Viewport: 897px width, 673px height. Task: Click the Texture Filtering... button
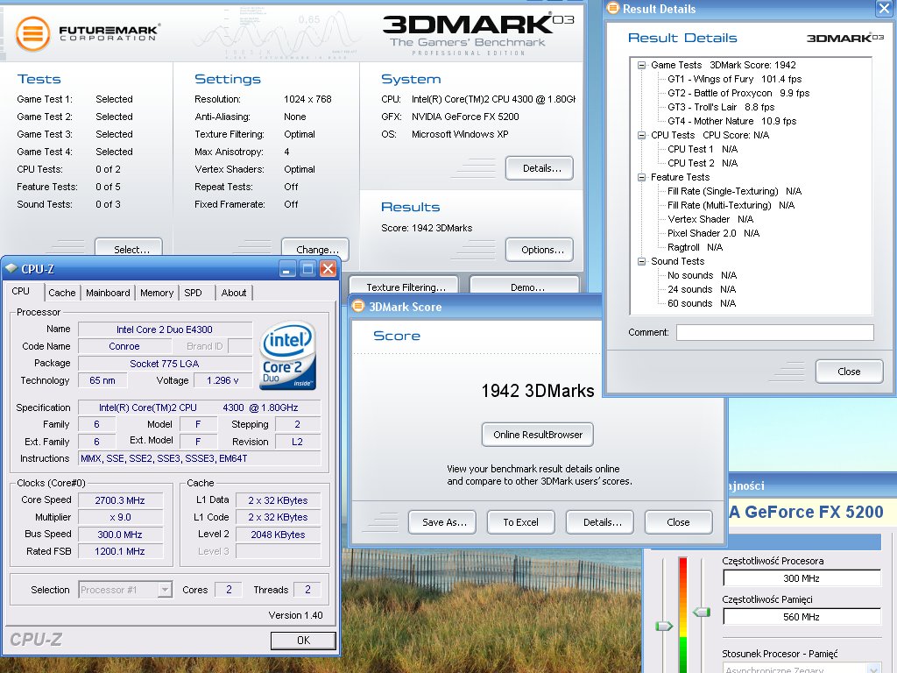point(404,287)
